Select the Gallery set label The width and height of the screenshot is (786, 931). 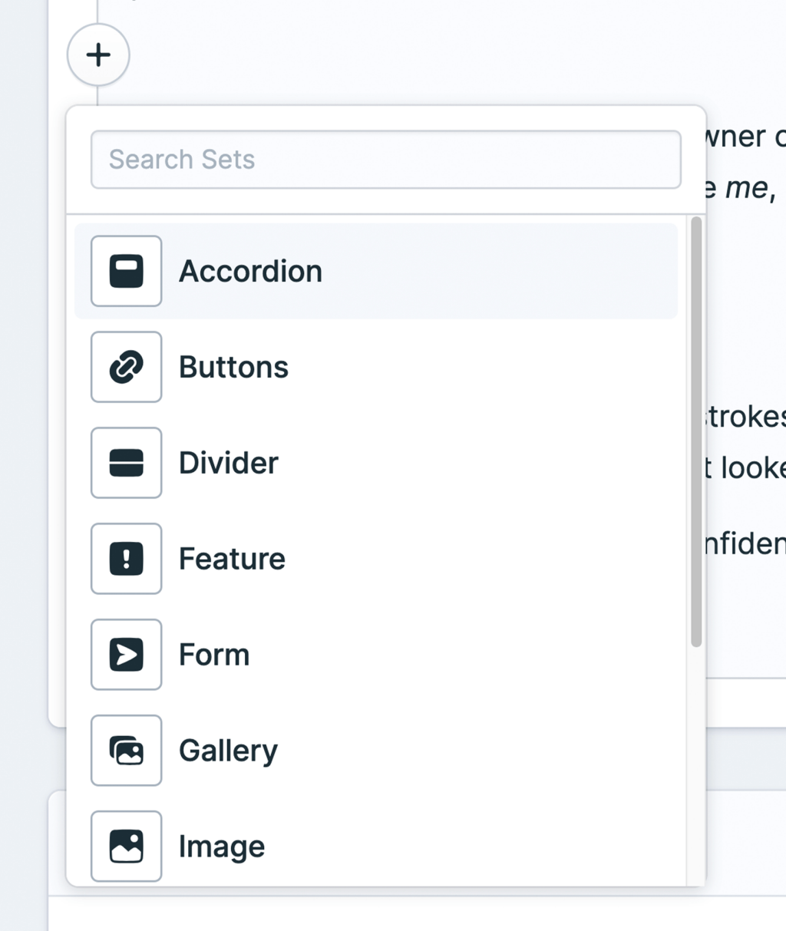[x=228, y=751]
